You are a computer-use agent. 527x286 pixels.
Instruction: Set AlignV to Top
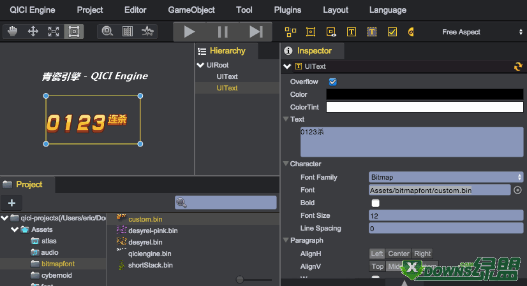click(378, 266)
